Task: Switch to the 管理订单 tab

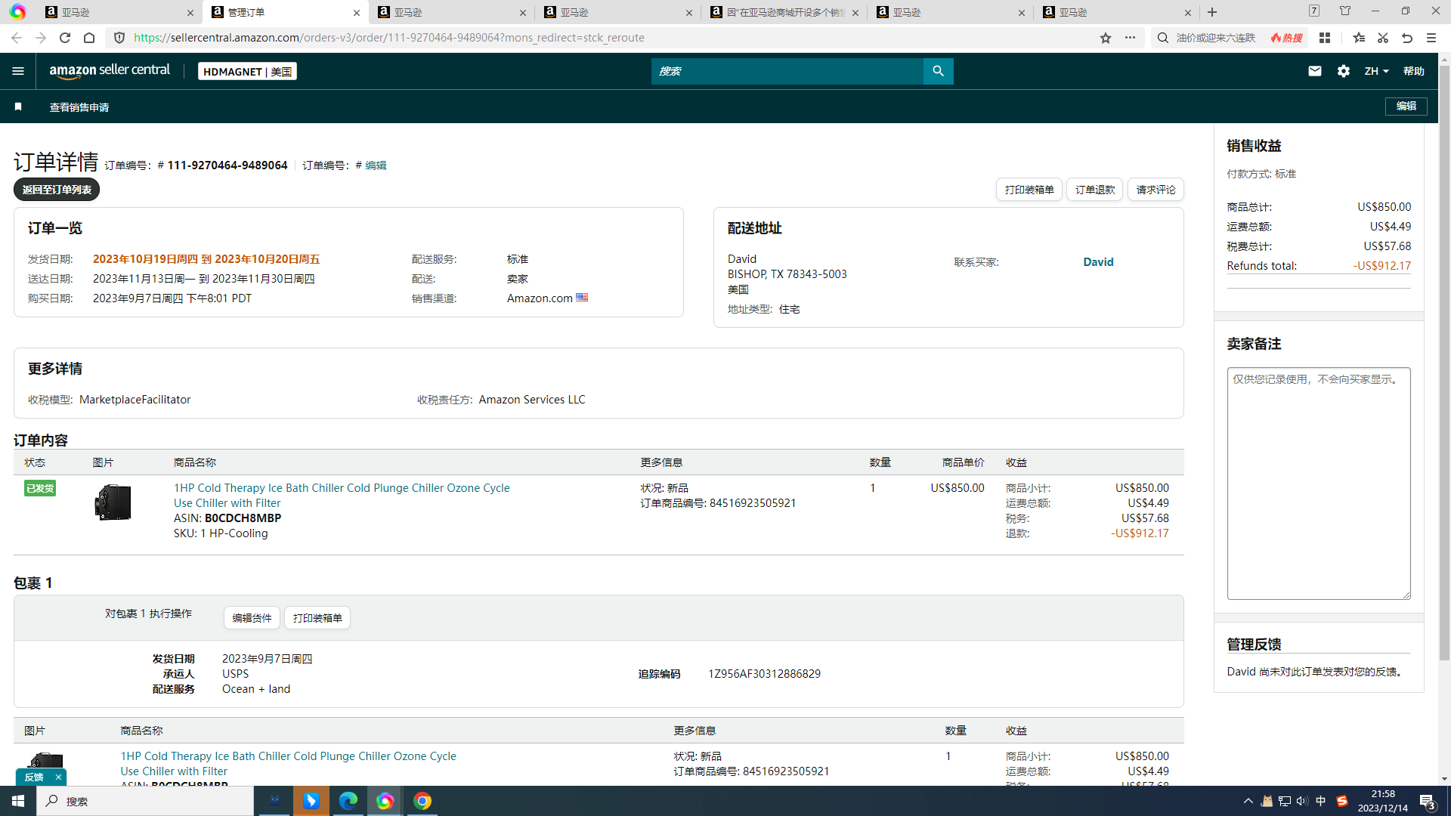Action: 286,12
